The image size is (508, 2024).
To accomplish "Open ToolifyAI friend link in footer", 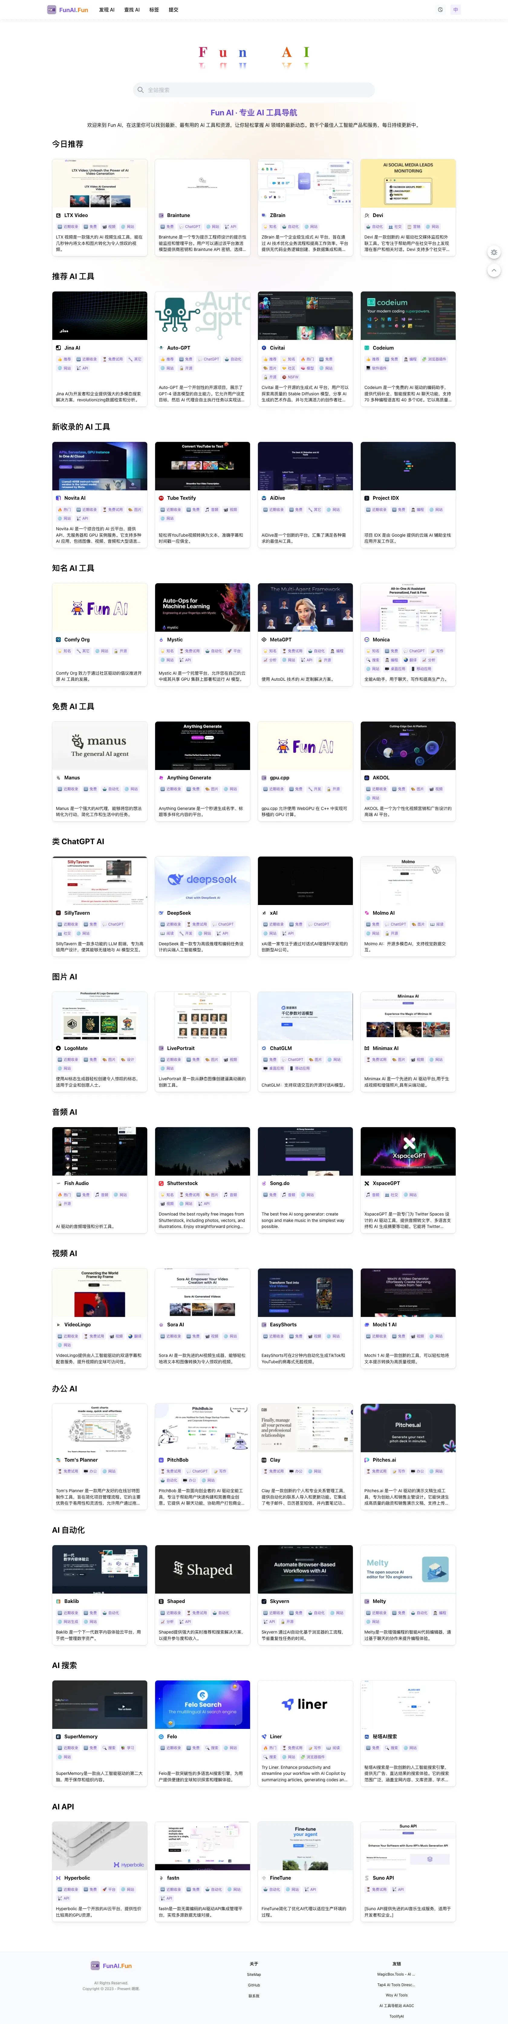I will pyautogui.click(x=396, y=2016).
